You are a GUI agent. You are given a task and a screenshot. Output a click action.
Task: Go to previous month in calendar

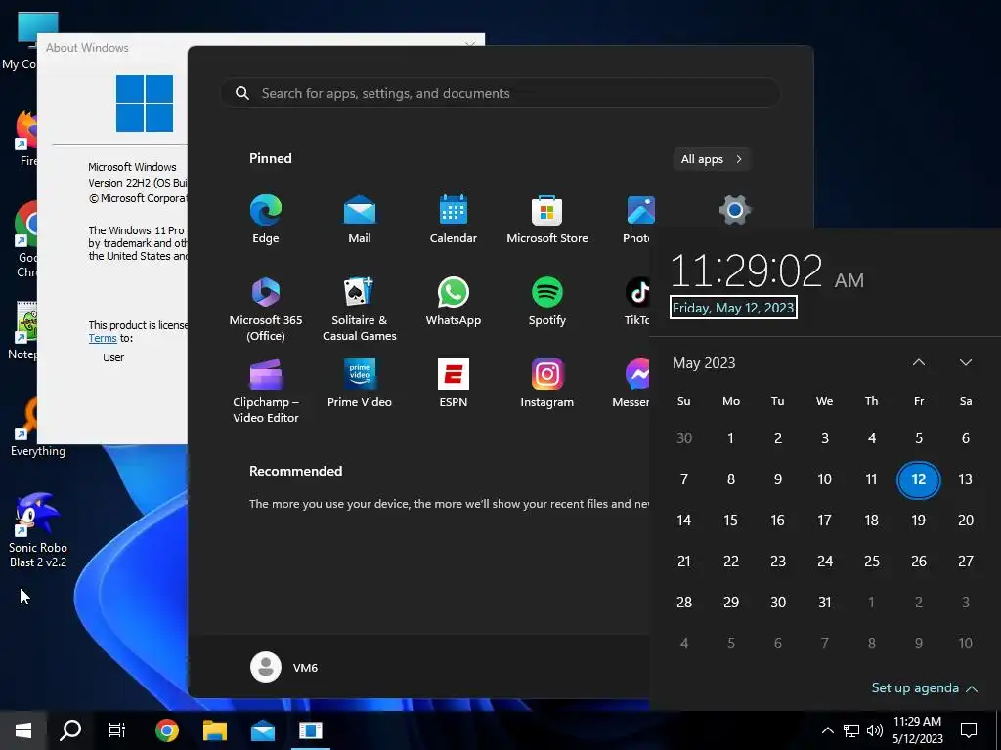pyautogui.click(x=919, y=362)
